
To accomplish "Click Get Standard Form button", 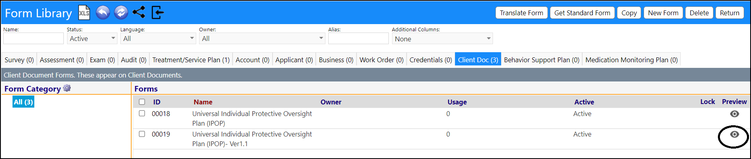I will click(582, 13).
